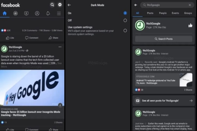Go back from the search results screen

(x=136, y=5)
